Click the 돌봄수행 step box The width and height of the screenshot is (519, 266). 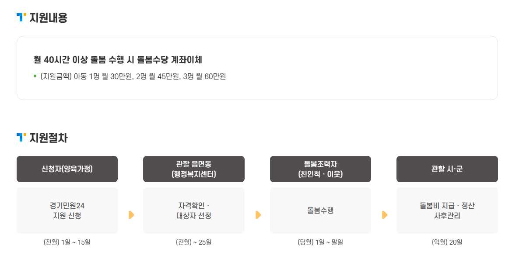click(320, 211)
